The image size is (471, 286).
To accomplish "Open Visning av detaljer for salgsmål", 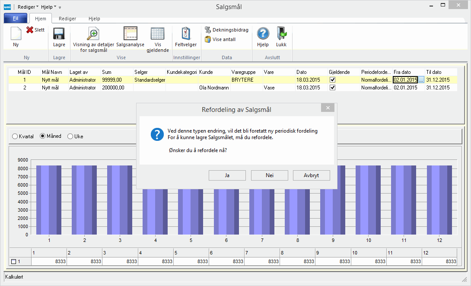I will tap(93, 34).
